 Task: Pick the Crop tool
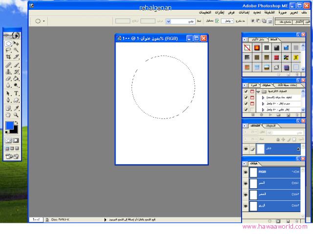[8, 57]
